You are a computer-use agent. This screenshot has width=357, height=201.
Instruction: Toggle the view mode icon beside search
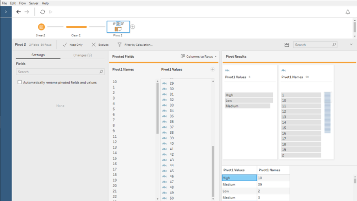[287, 45]
